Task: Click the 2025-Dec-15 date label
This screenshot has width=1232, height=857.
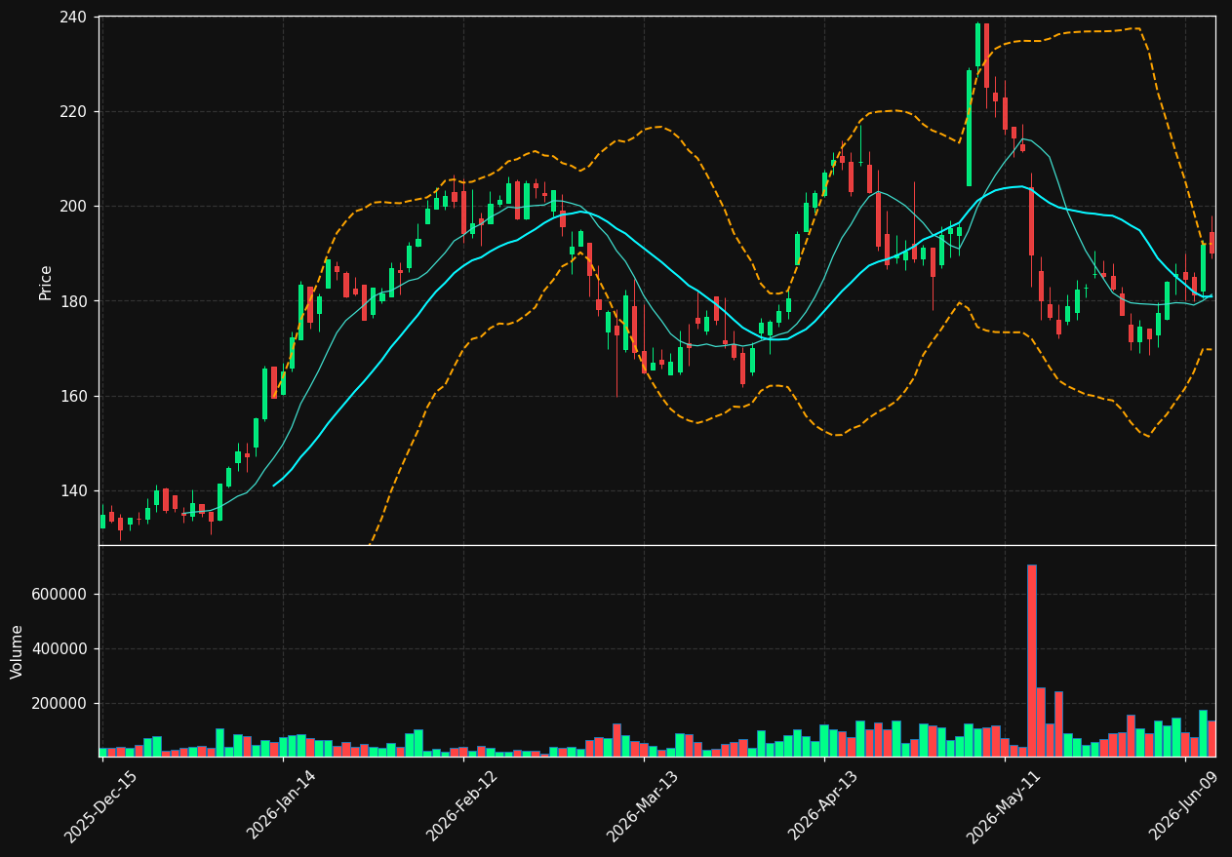Action: [x=101, y=806]
